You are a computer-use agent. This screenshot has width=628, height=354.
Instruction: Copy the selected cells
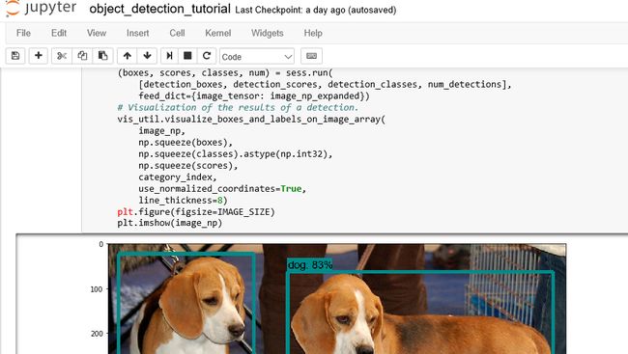(82, 56)
